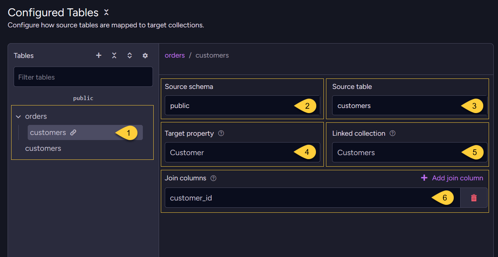Select the linked customers child row
498x257 pixels.
tap(85, 132)
